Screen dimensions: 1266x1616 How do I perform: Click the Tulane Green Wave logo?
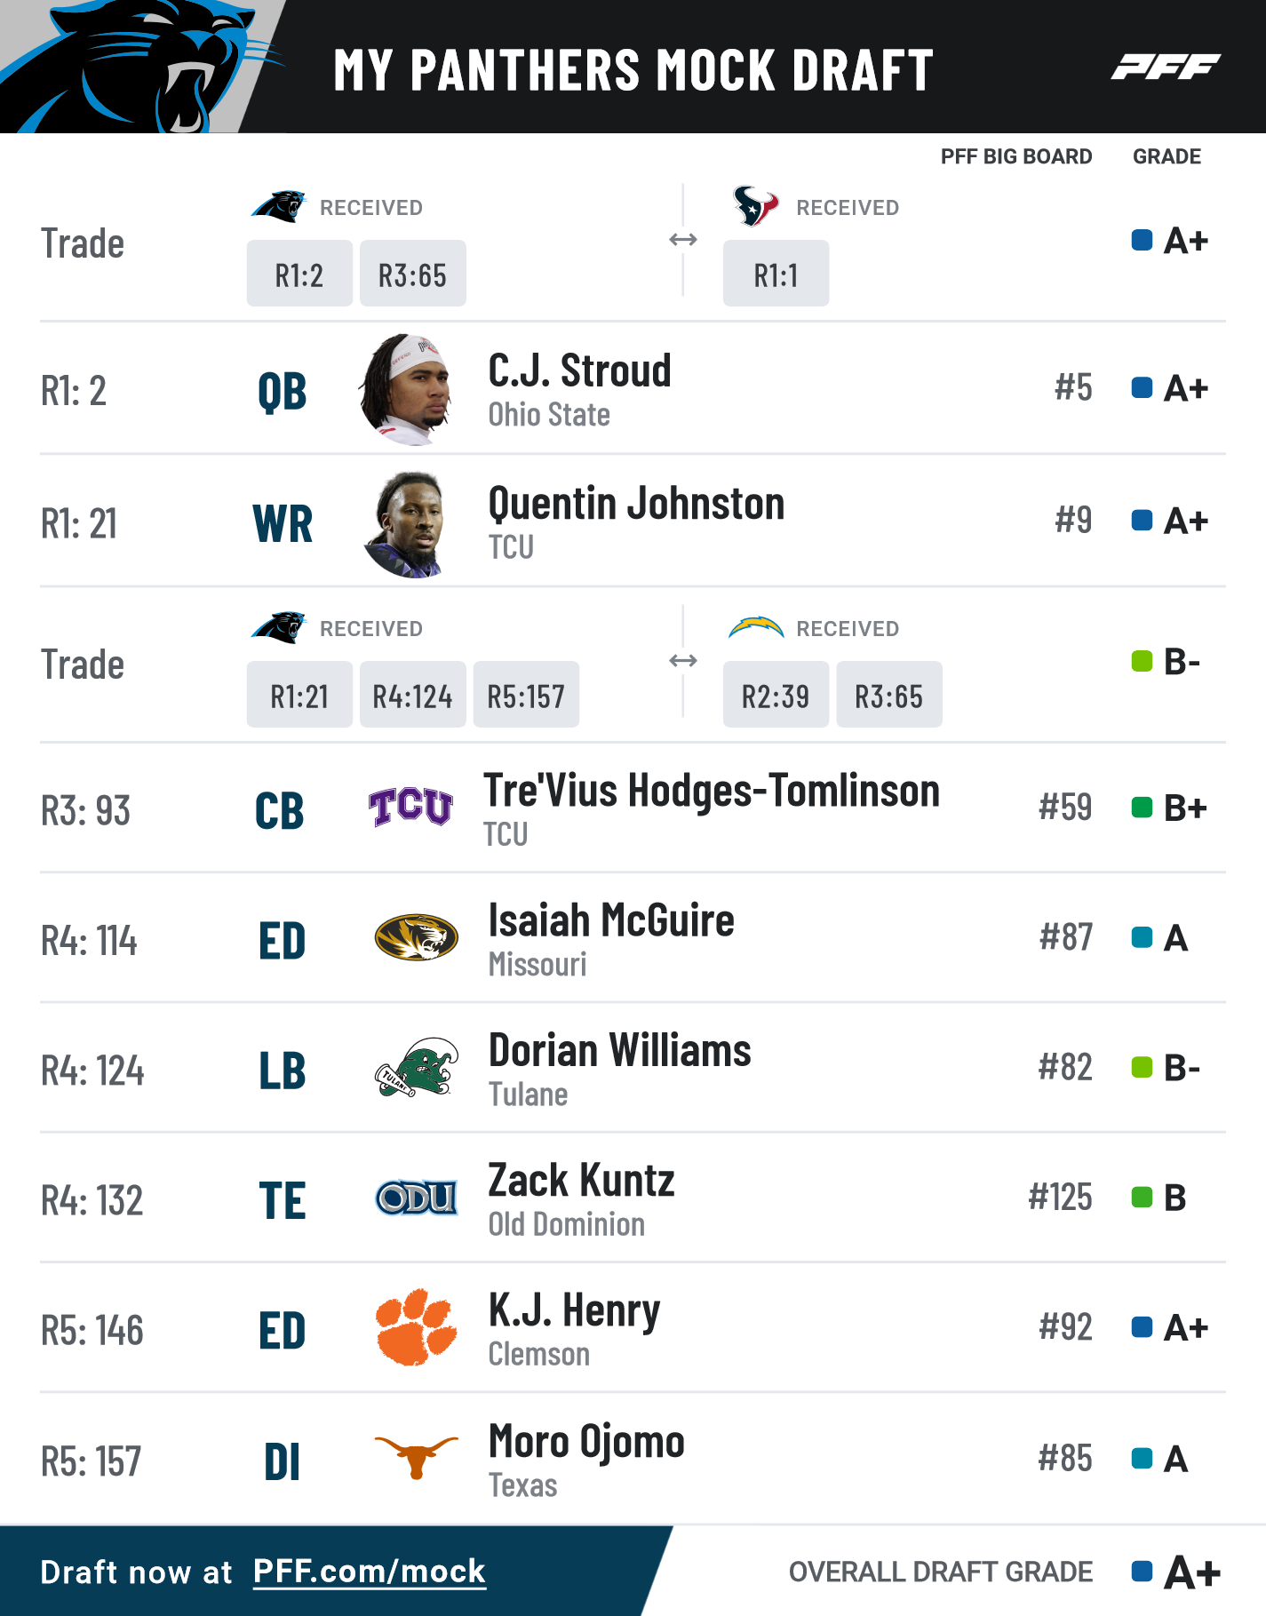417,1068
